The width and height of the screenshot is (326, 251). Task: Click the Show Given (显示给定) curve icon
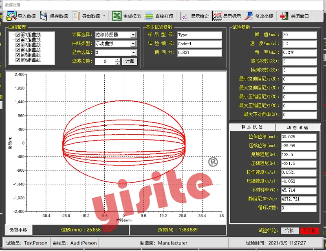tap(185, 16)
